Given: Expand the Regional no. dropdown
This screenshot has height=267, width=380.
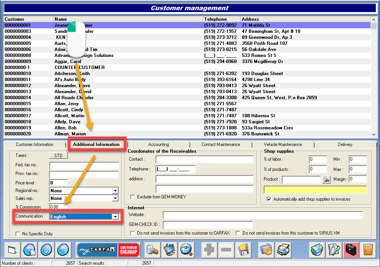Looking at the screenshot, I should tap(115, 191).
